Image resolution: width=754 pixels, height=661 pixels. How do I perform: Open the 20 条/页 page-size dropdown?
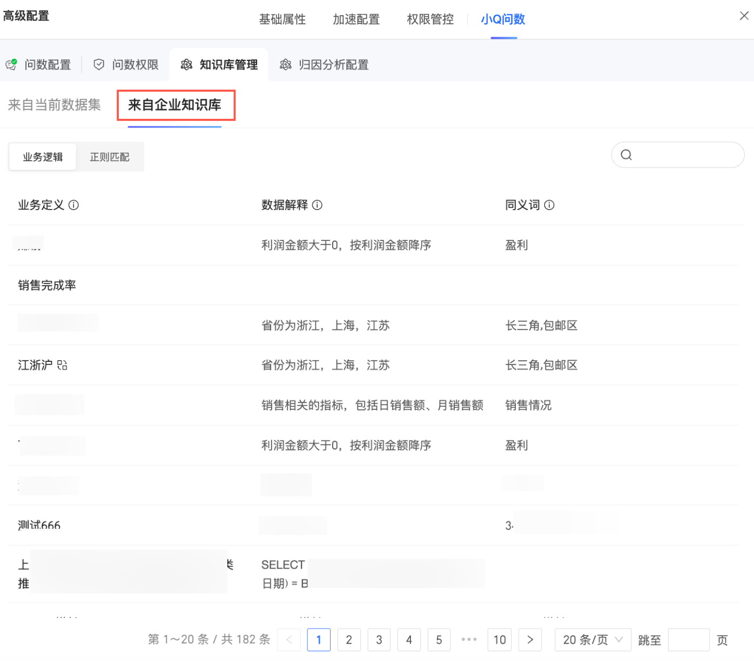tap(593, 640)
